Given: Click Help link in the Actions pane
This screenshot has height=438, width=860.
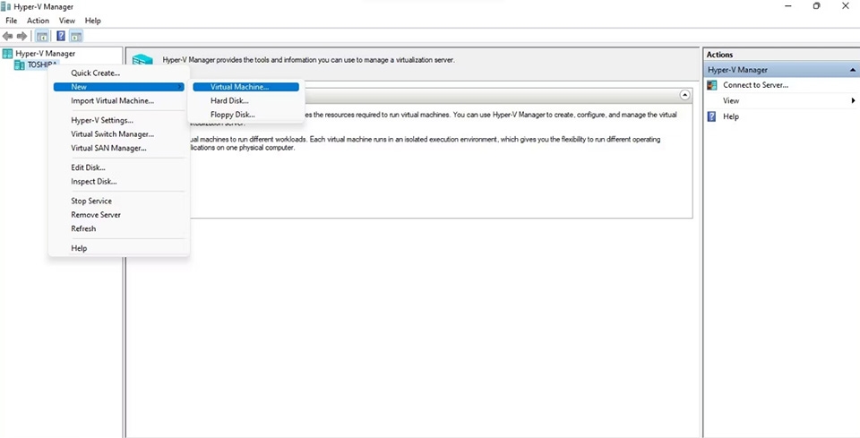Looking at the screenshot, I should [731, 116].
